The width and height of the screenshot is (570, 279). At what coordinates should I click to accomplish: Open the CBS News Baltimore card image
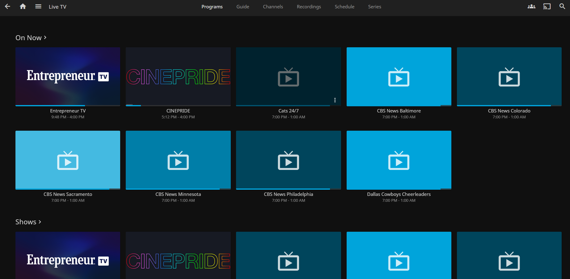399,77
